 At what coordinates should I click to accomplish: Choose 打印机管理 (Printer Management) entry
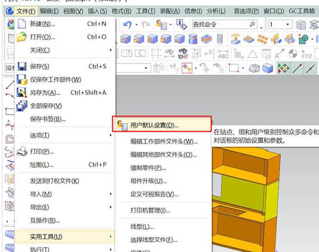tap(150, 210)
